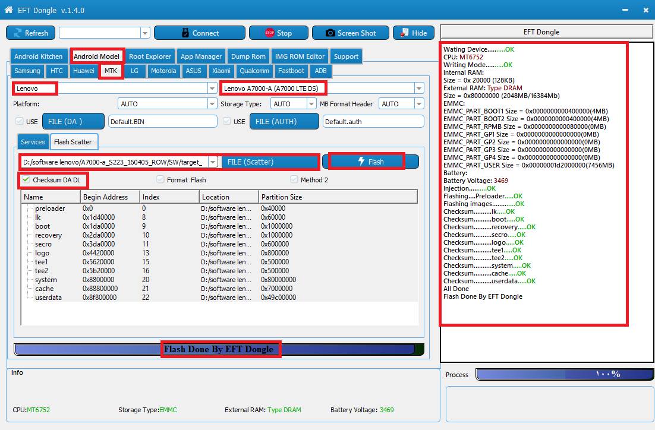The image size is (655, 430).
Task: Select the Samsung brand tab
Action: coord(27,71)
